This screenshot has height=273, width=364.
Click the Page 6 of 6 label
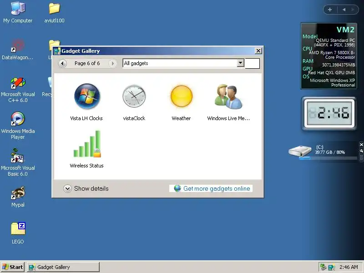[x=87, y=63]
